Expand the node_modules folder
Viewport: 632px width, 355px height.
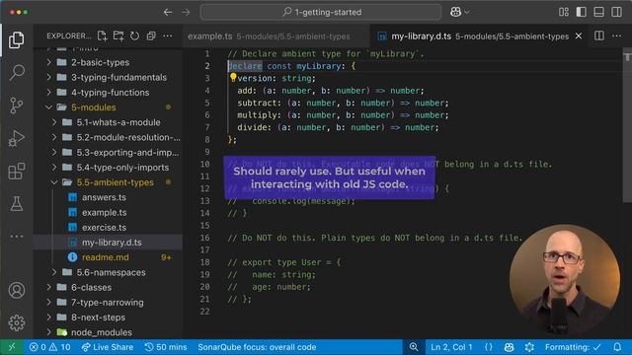coord(108,332)
